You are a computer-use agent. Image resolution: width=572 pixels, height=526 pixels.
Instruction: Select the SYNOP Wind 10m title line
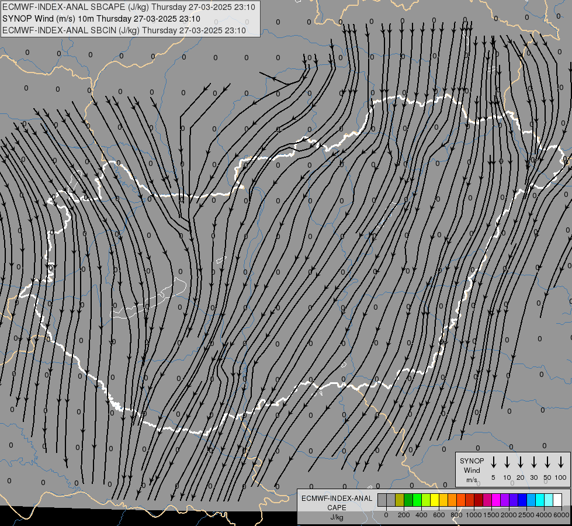coord(101,19)
